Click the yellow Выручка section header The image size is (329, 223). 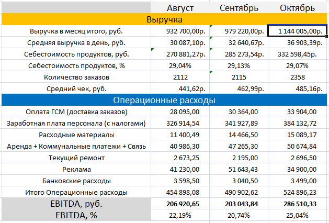(164, 19)
